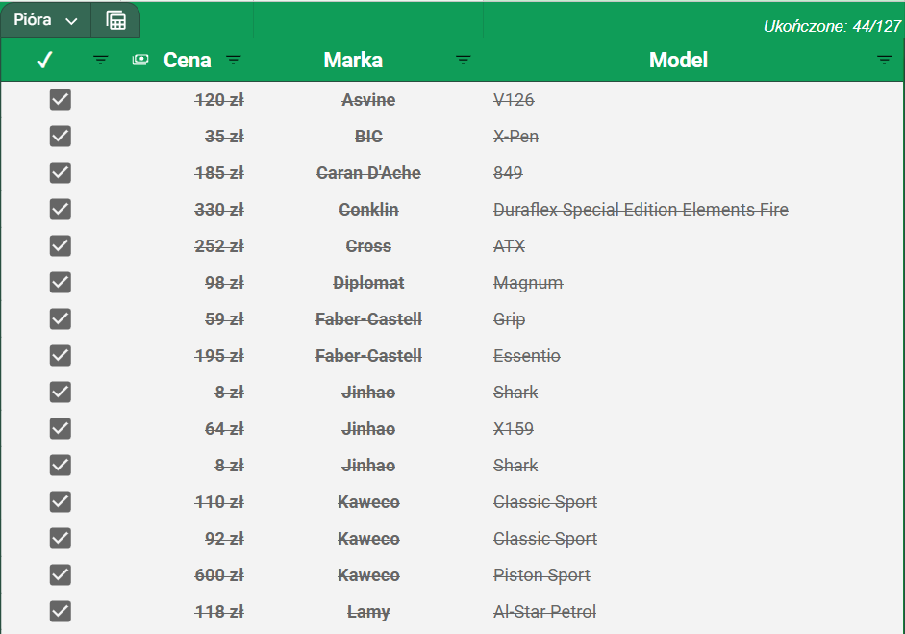Click the money icon beside Cena
Screen dimensions: 905x634
pyautogui.click(x=140, y=60)
